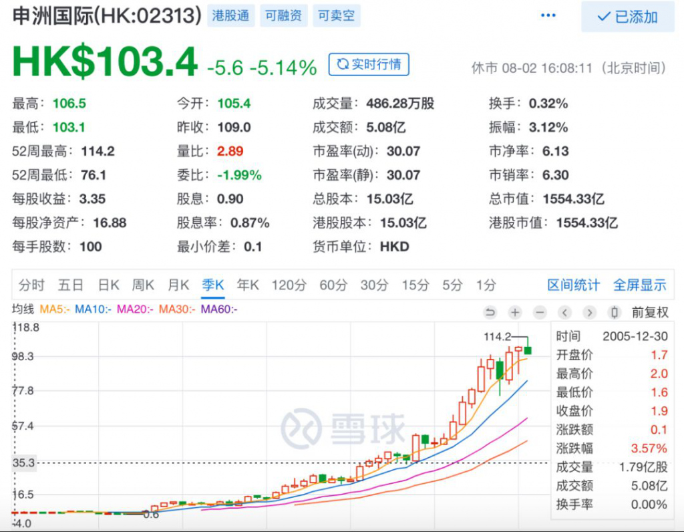The height and width of the screenshot is (532, 684).
Task: Click the 股息率 value 0.87%
Action: click(250, 223)
